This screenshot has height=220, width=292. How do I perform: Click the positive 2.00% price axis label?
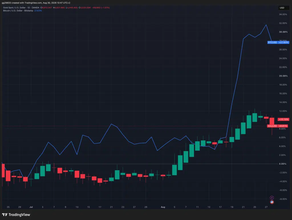282,155
